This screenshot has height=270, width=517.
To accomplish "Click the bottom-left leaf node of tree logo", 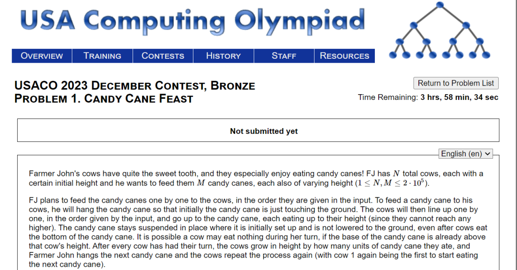I will (393, 55).
